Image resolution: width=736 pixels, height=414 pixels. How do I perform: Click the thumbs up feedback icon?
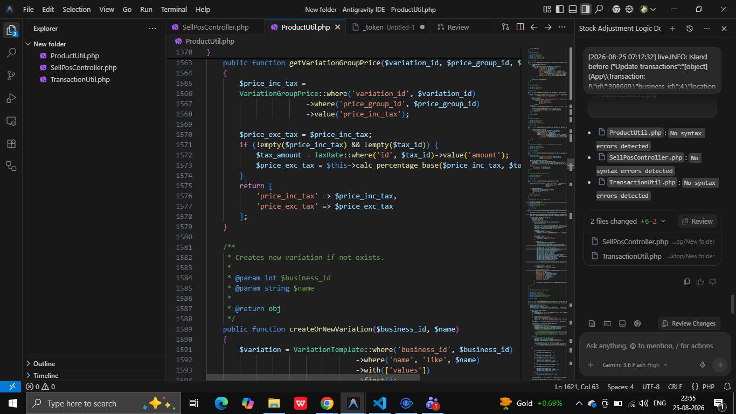pyautogui.click(x=700, y=281)
